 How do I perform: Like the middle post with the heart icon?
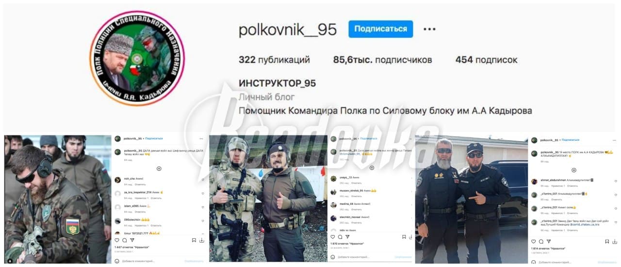[333, 237]
